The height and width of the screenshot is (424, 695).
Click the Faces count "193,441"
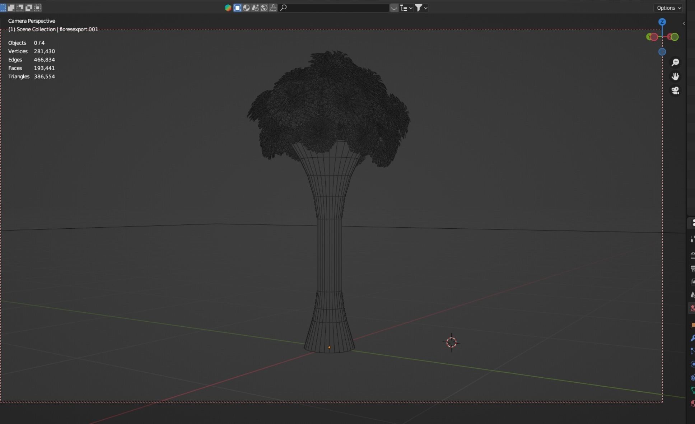(44, 68)
